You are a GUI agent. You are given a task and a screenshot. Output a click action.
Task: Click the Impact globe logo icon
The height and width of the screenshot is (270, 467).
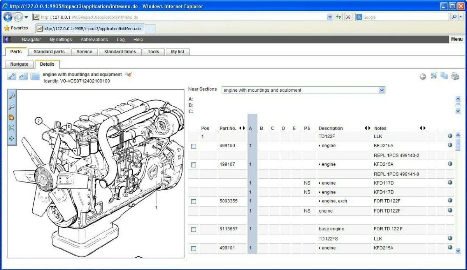(8, 39)
